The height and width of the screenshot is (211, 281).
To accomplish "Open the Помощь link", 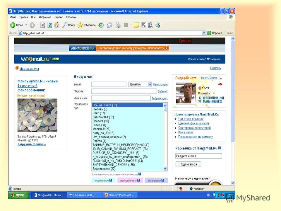I will (215, 68).
